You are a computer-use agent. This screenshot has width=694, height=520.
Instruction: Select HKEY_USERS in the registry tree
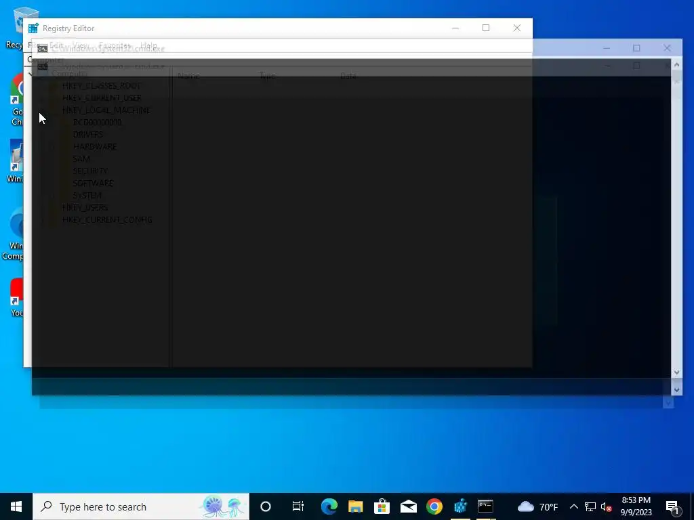[85, 207]
